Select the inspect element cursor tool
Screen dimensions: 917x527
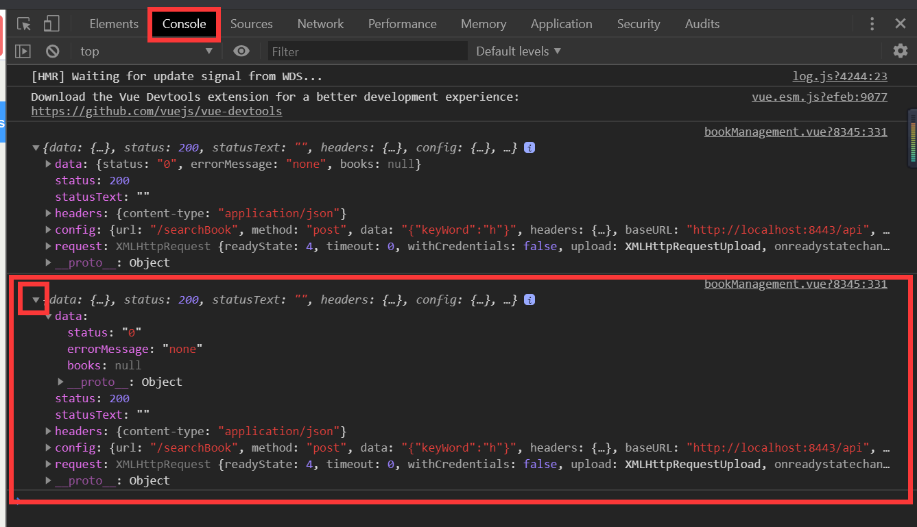point(22,23)
